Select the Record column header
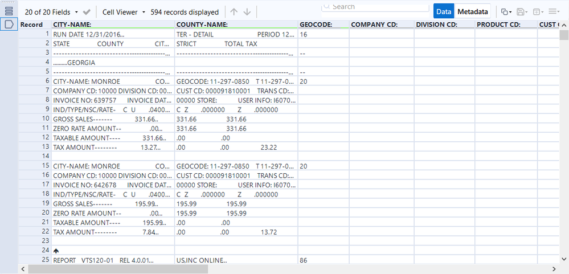 [x=35, y=24]
